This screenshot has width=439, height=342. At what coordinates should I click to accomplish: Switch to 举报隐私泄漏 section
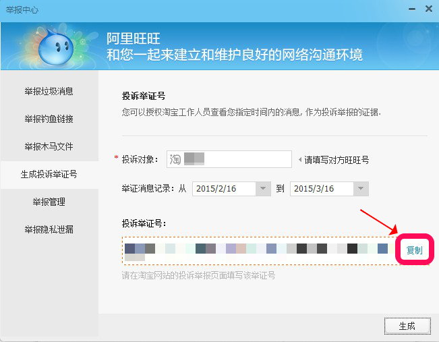click(49, 229)
